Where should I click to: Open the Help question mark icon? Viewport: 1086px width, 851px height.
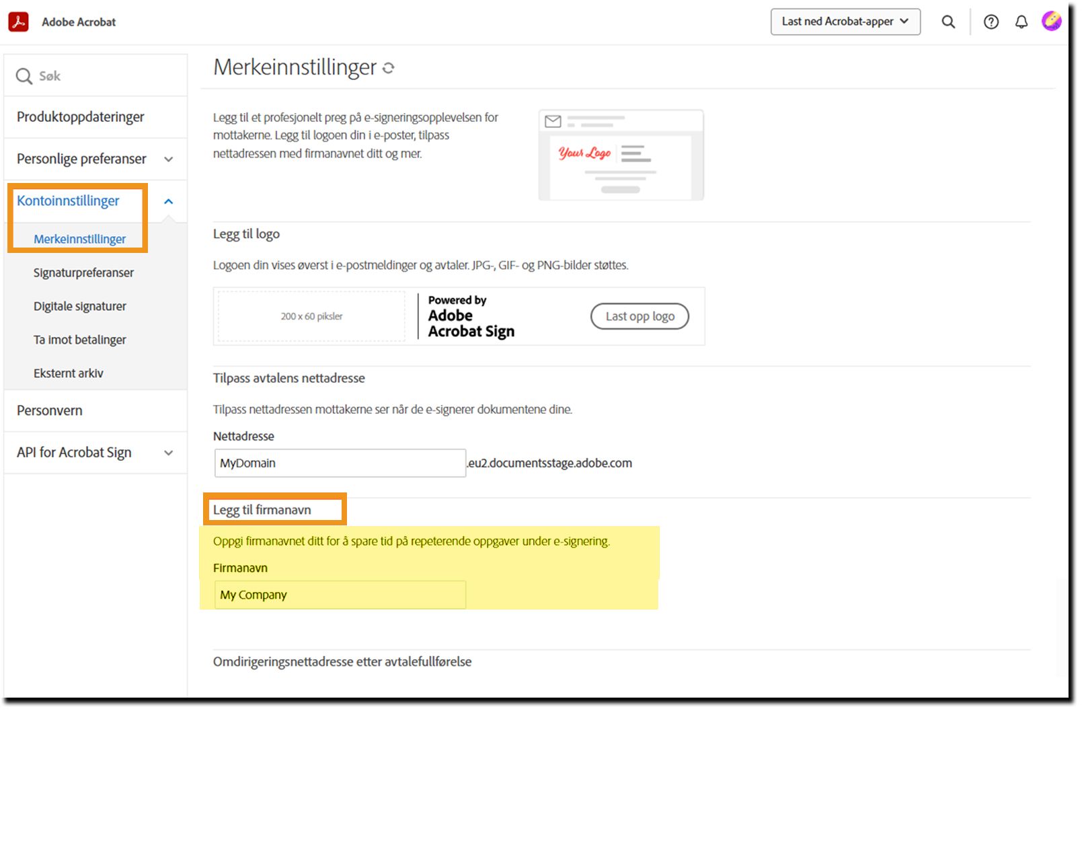[991, 22]
